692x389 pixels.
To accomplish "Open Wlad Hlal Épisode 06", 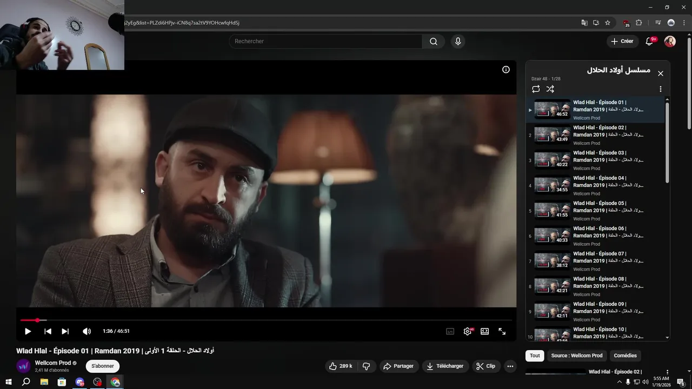I will tap(595, 236).
